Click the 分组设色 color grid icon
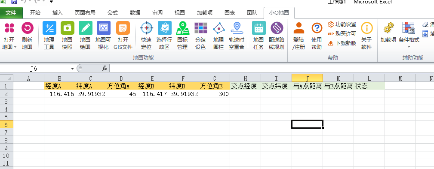The width and height of the screenshot is (434, 169). click(x=201, y=28)
